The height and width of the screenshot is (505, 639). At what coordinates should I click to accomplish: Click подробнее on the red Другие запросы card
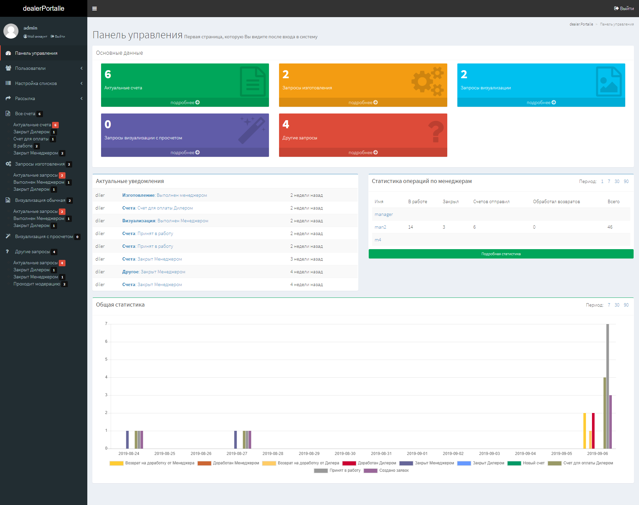tap(363, 152)
